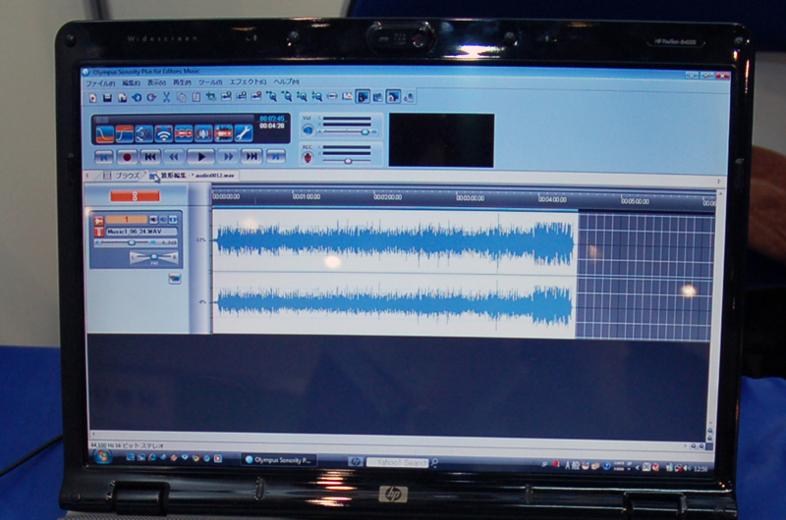This screenshot has width=786, height=520.
Task: Click the Play button
Action: click(201, 157)
